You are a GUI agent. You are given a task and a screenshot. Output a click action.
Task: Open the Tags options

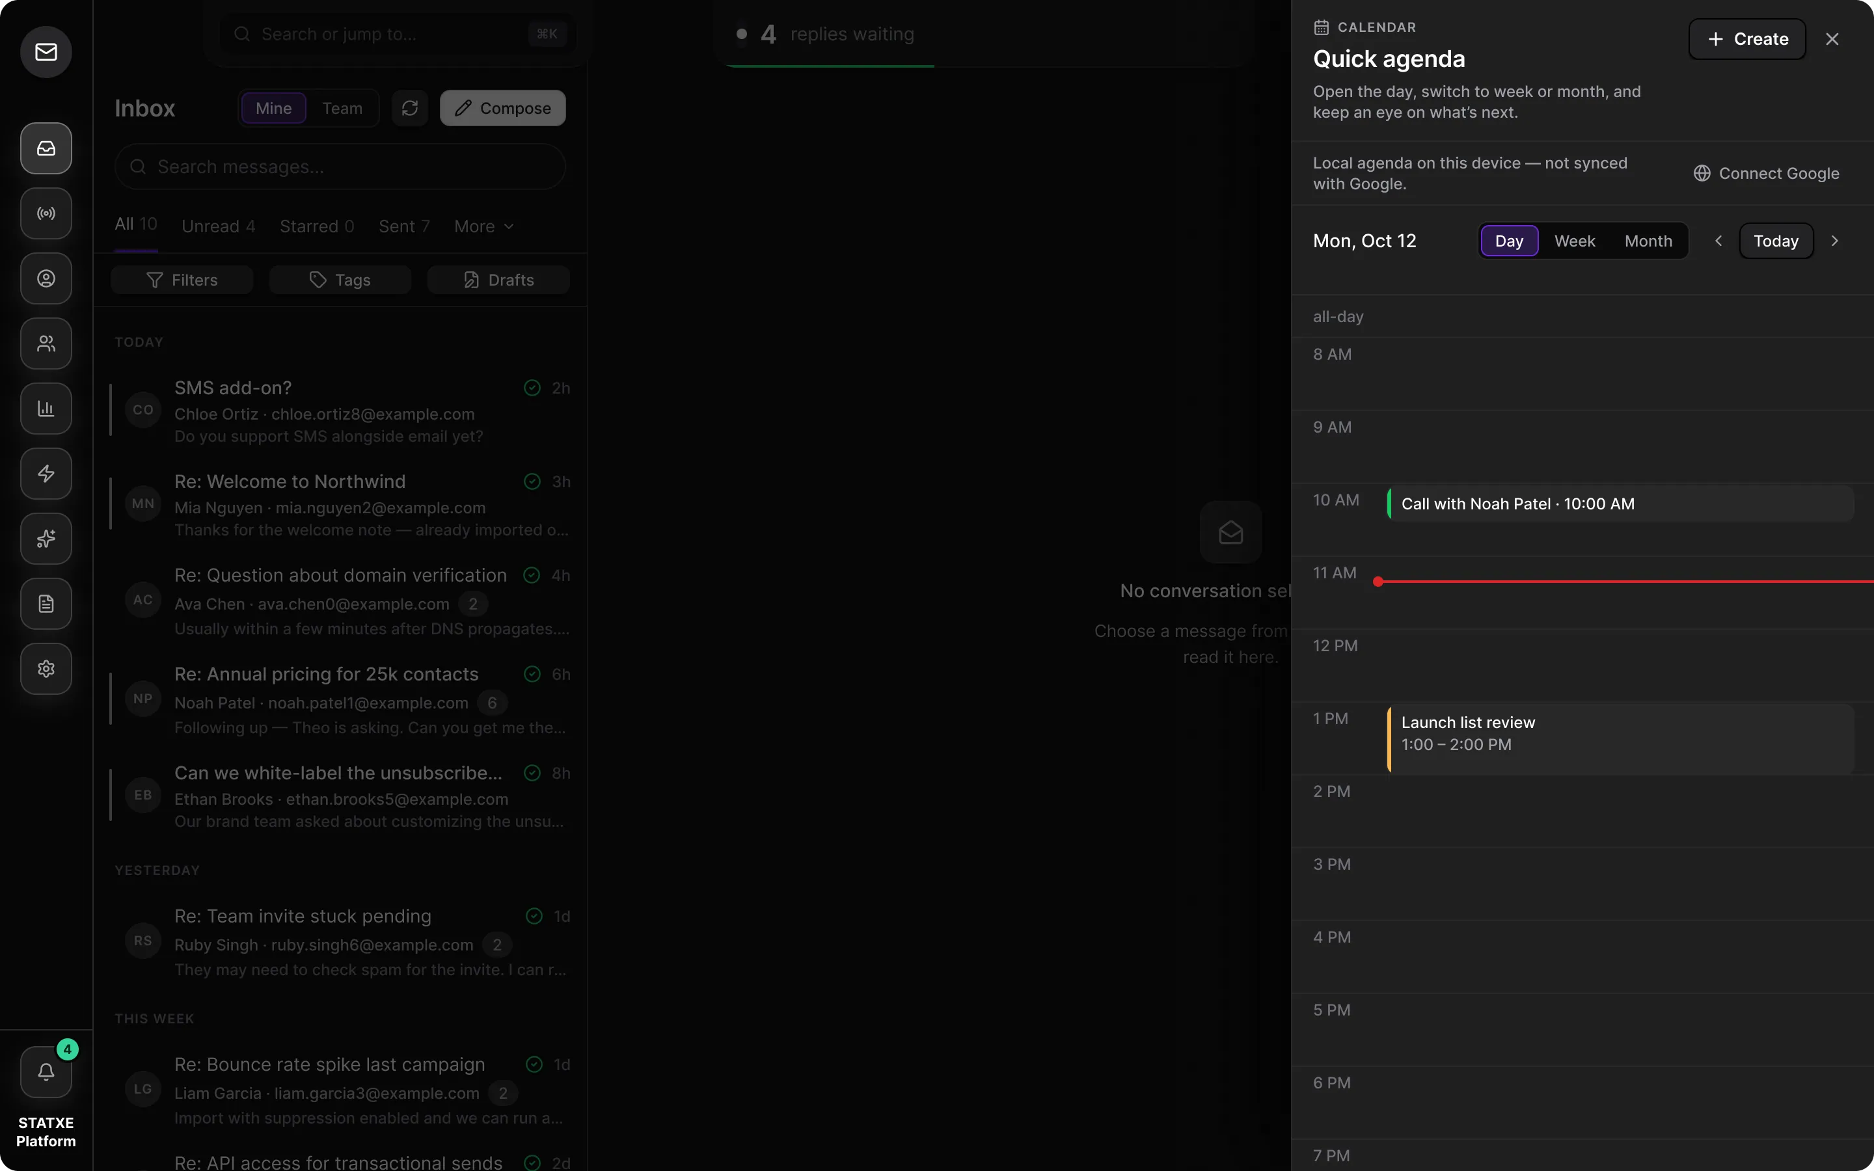(x=340, y=280)
